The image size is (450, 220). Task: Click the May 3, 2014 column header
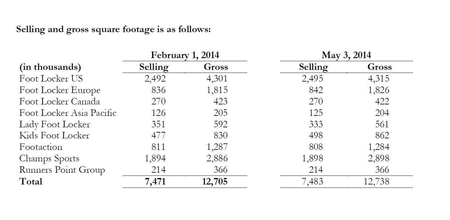click(x=346, y=55)
